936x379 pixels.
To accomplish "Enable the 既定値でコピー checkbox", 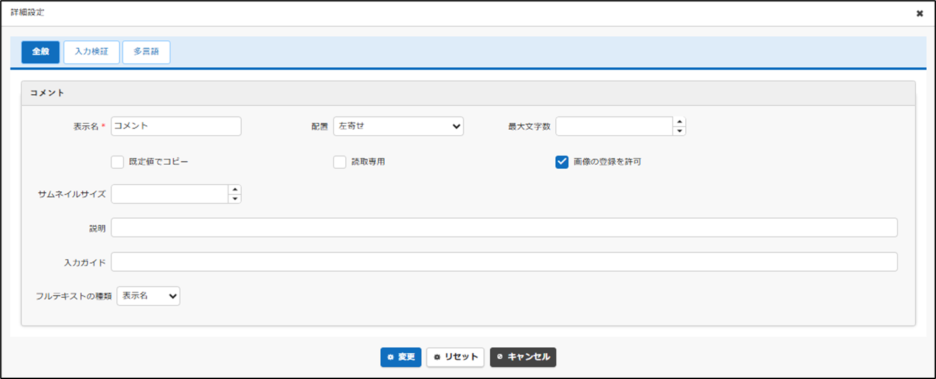I will click(117, 162).
